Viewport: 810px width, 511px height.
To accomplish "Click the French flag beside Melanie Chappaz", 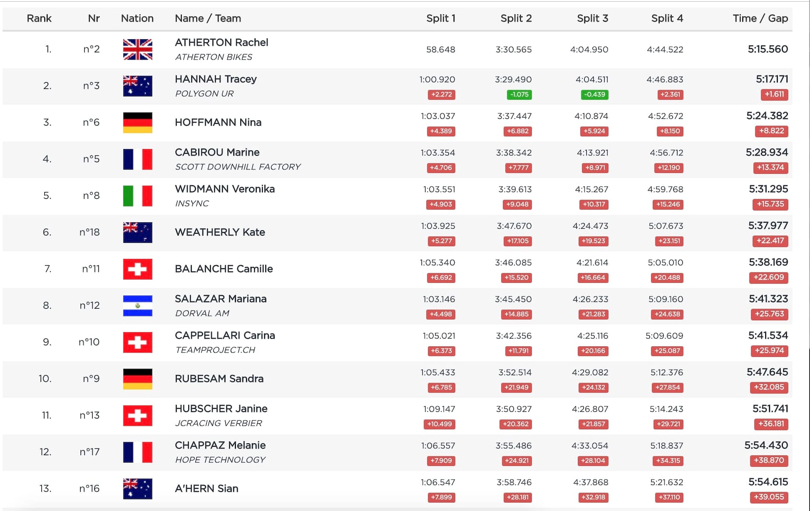I will tap(137, 452).
